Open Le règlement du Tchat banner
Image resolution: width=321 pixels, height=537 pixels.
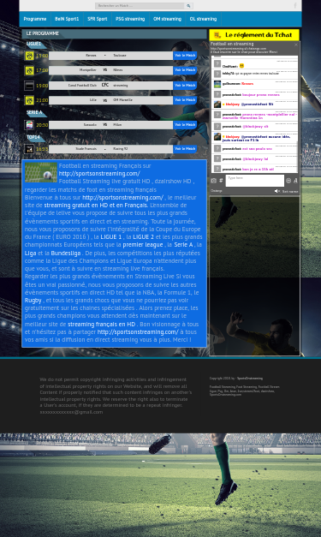pos(254,35)
